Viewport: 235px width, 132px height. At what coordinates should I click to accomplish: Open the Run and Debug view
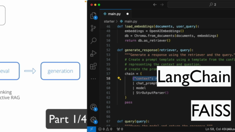[x=93, y=54]
